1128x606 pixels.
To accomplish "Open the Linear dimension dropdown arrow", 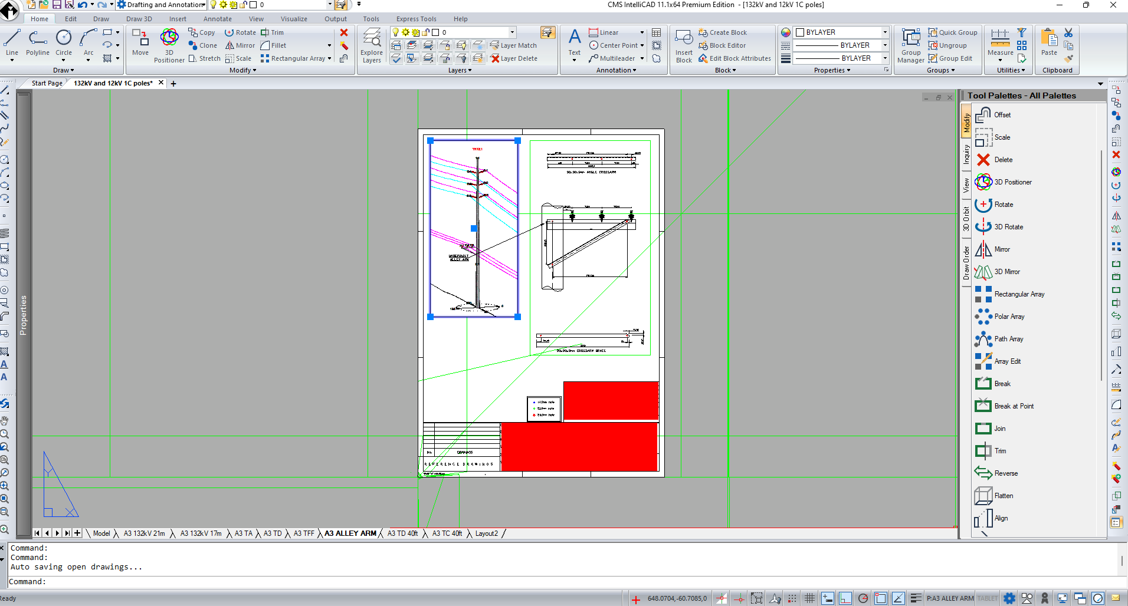I will click(642, 32).
